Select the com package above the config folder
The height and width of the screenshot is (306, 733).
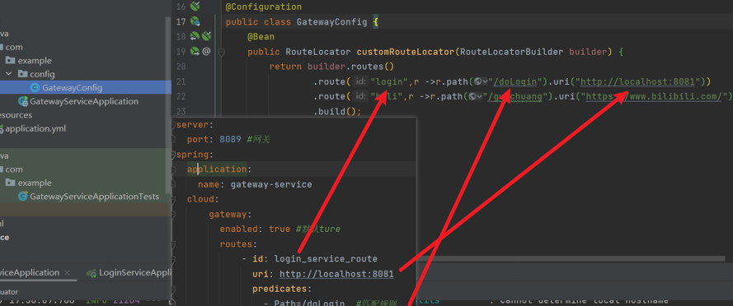tap(14, 47)
